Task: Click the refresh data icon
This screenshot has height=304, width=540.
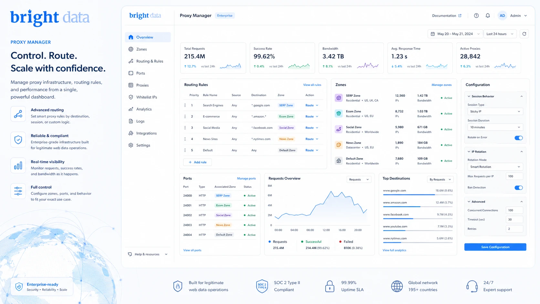Action: [x=524, y=34]
